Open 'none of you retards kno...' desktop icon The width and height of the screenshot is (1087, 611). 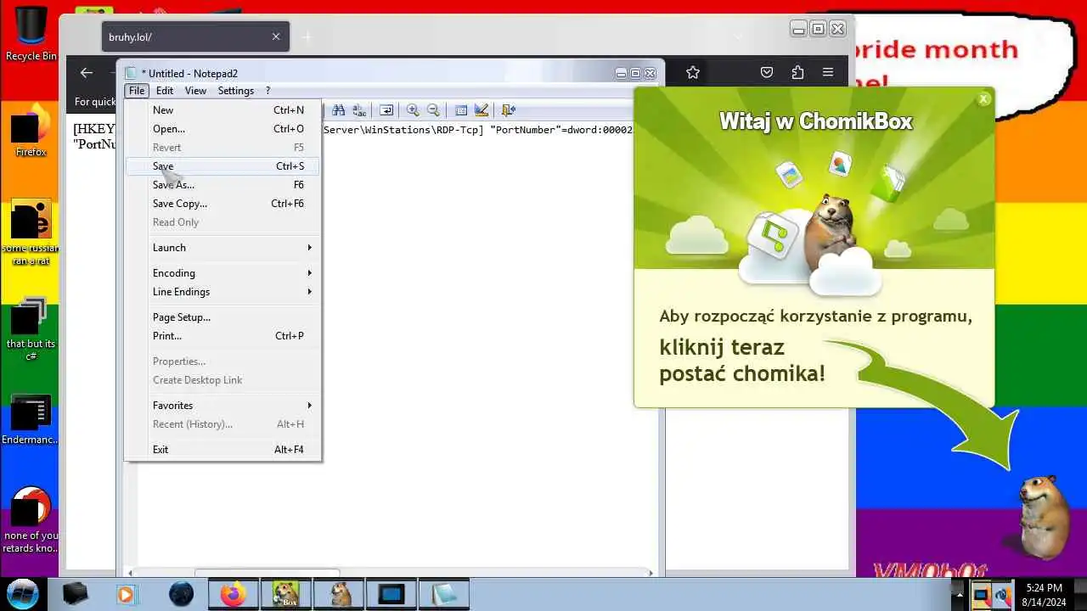(31, 519)
